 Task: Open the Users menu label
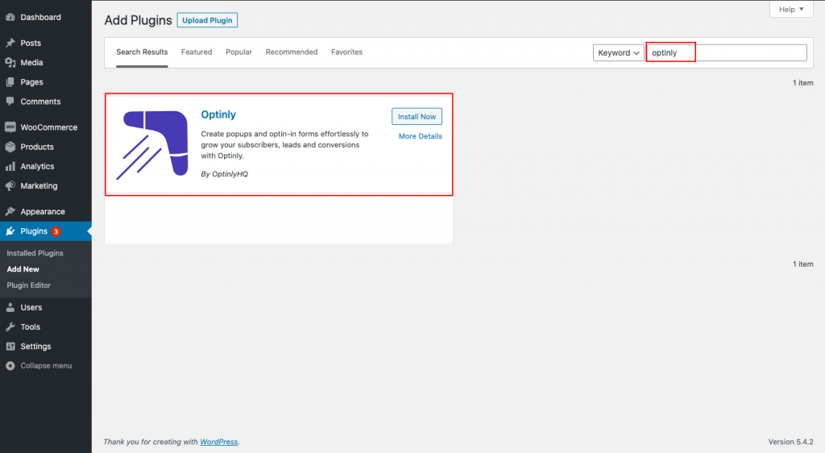[x=31, y=307]
